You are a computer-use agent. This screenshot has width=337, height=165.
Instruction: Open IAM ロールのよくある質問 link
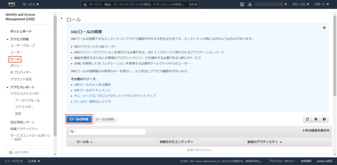(x=92, y=85)
